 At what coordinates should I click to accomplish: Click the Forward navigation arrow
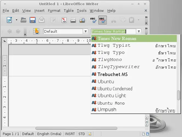tap(18, 31)
